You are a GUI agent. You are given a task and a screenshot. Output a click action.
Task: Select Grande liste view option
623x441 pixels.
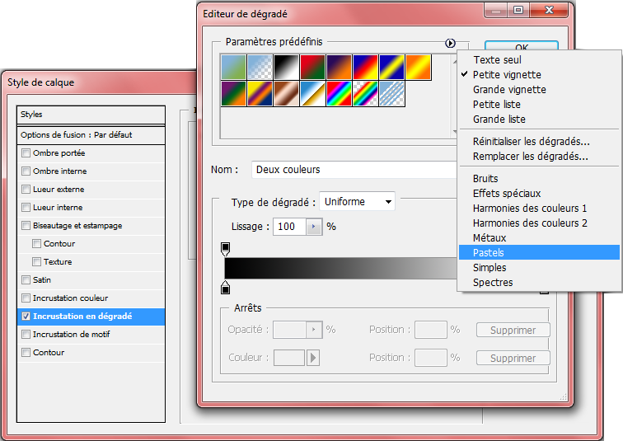click(499, 120)
